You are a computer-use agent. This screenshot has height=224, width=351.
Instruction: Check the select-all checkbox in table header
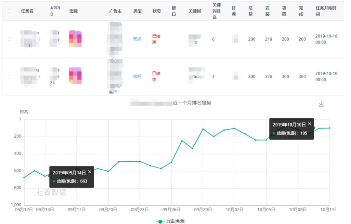click(9, 11)
